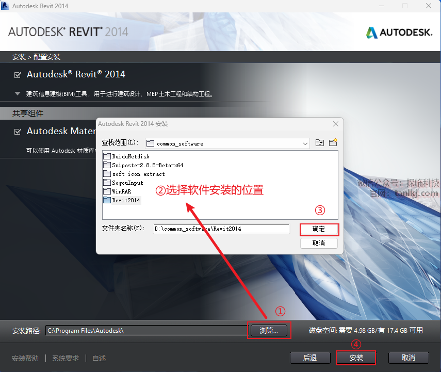Select the BaiduNetdisk folder icon
441x372 pixels.
(107, 156)
